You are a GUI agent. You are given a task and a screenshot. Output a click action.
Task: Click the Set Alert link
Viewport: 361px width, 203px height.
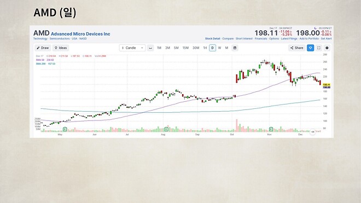point(326,39)
